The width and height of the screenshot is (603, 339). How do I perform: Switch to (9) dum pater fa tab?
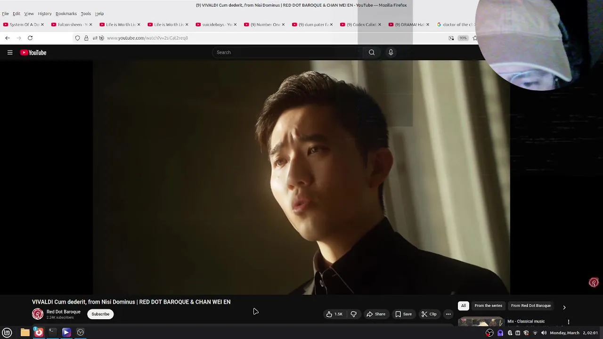click(311, 24)
